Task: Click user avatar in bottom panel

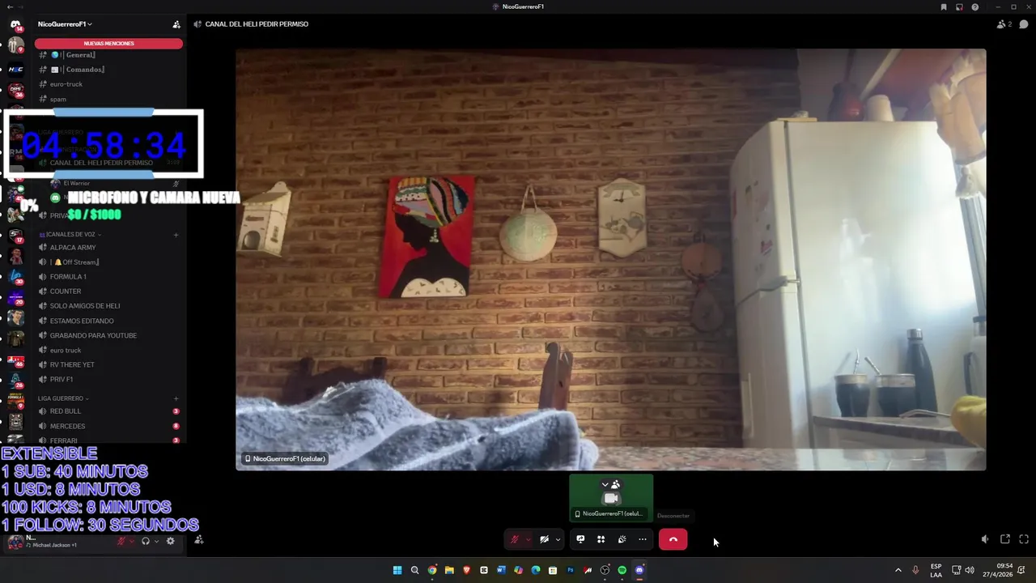Action: point(15,542)
